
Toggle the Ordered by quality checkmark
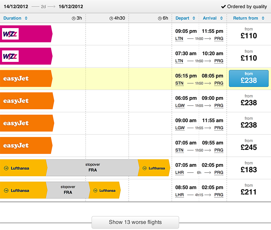point(224,6)
